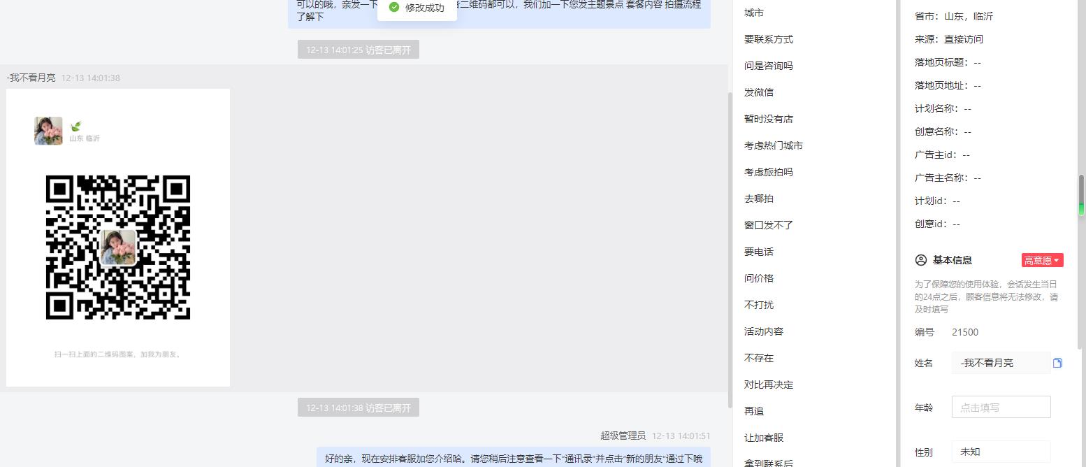Click the 12-13 14:01:38 访客已离开 notice
Screen dimensions: 1086x467
(359, 408)
